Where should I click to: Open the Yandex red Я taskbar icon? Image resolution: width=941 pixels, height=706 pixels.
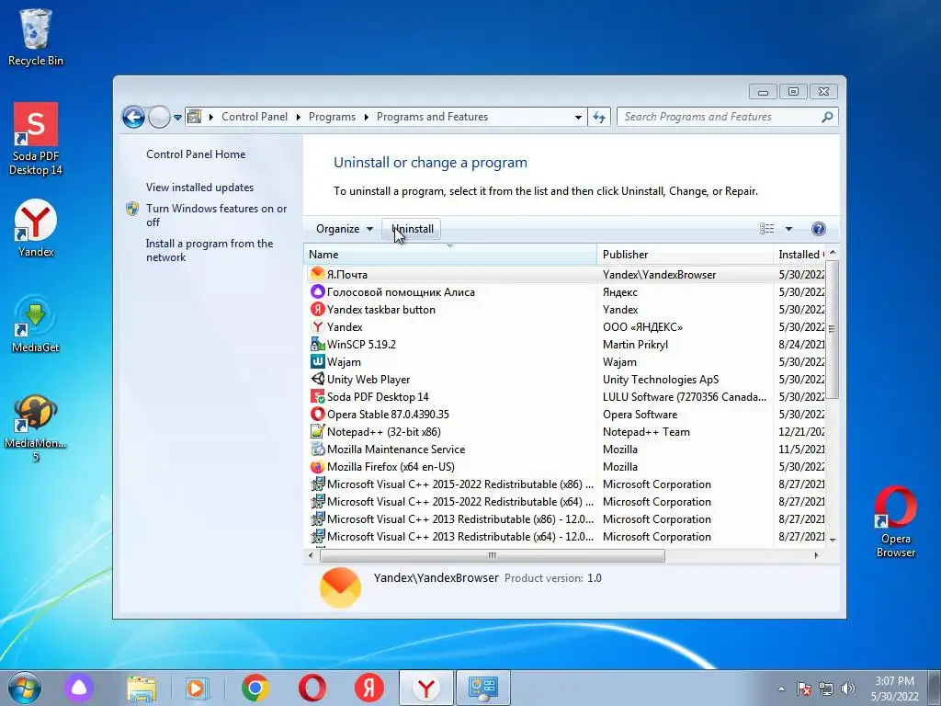point(369,688)
